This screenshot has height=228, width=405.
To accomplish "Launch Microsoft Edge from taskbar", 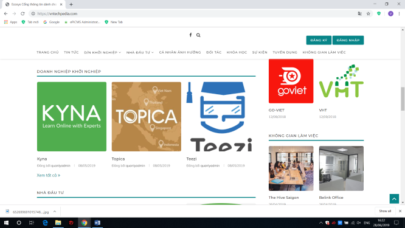I will click(x=45, y=223).
